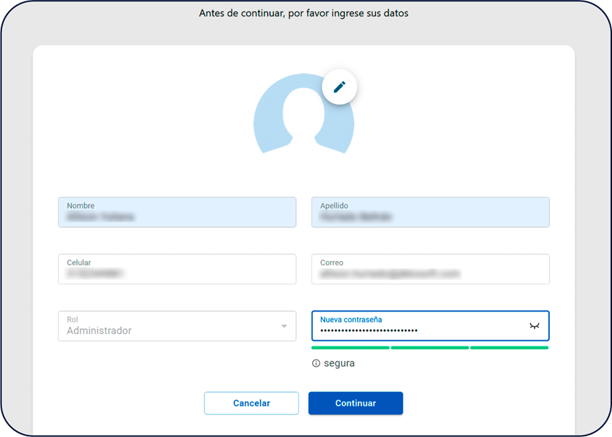Focus the Nombre input field

pyautogui.click(x=177, y=217)
